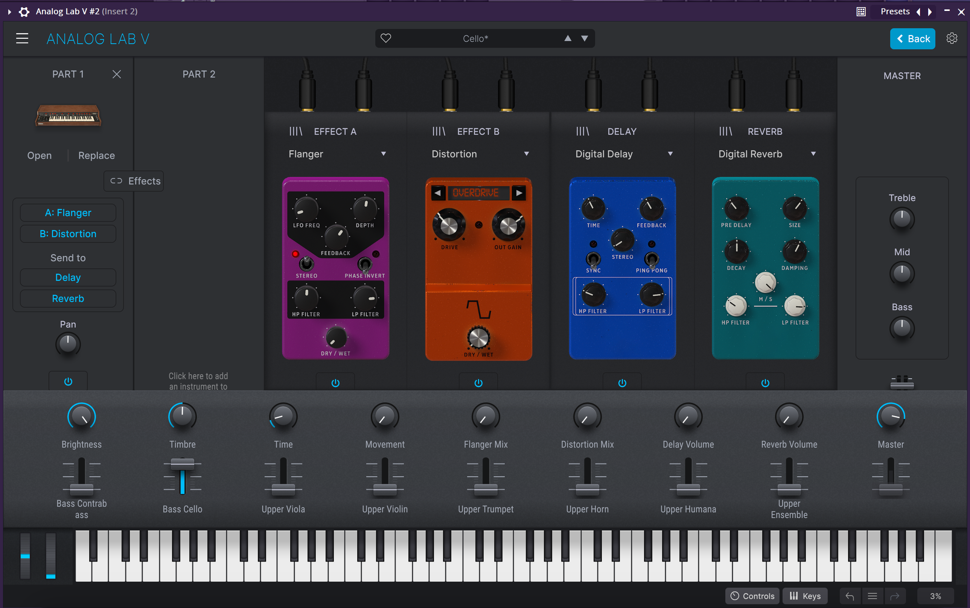Toggle Effect A Flanger power button
Image resolution: width=970 pixels, height=608 pixels.
coord(335,382)
